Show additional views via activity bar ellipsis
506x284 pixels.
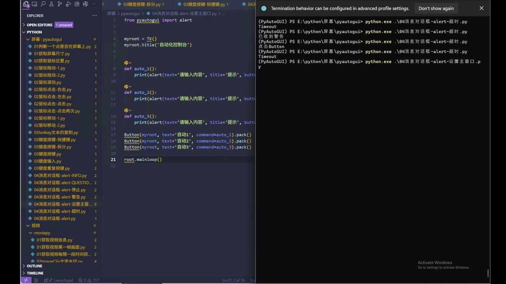coord(94,4)
